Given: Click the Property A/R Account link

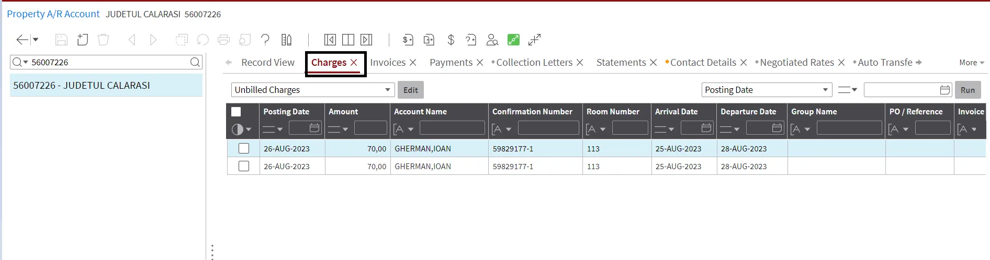Looking at the screenshot, I should tap(53, 14).
